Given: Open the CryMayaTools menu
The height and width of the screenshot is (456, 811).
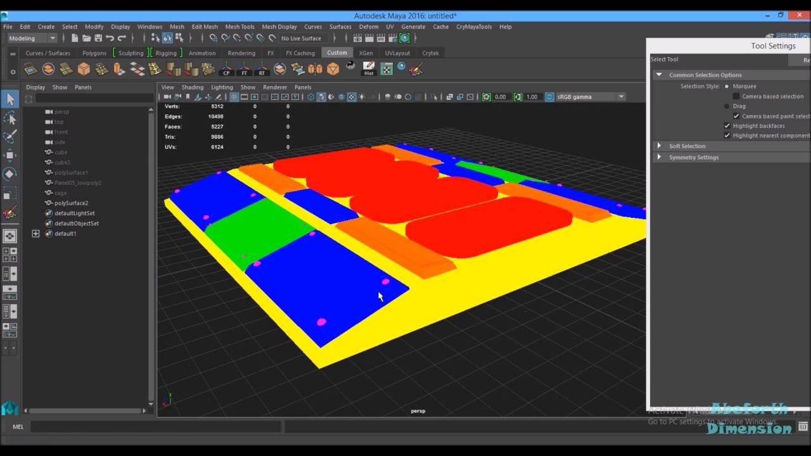Looking at the screenshot, I should coord(474,27).
